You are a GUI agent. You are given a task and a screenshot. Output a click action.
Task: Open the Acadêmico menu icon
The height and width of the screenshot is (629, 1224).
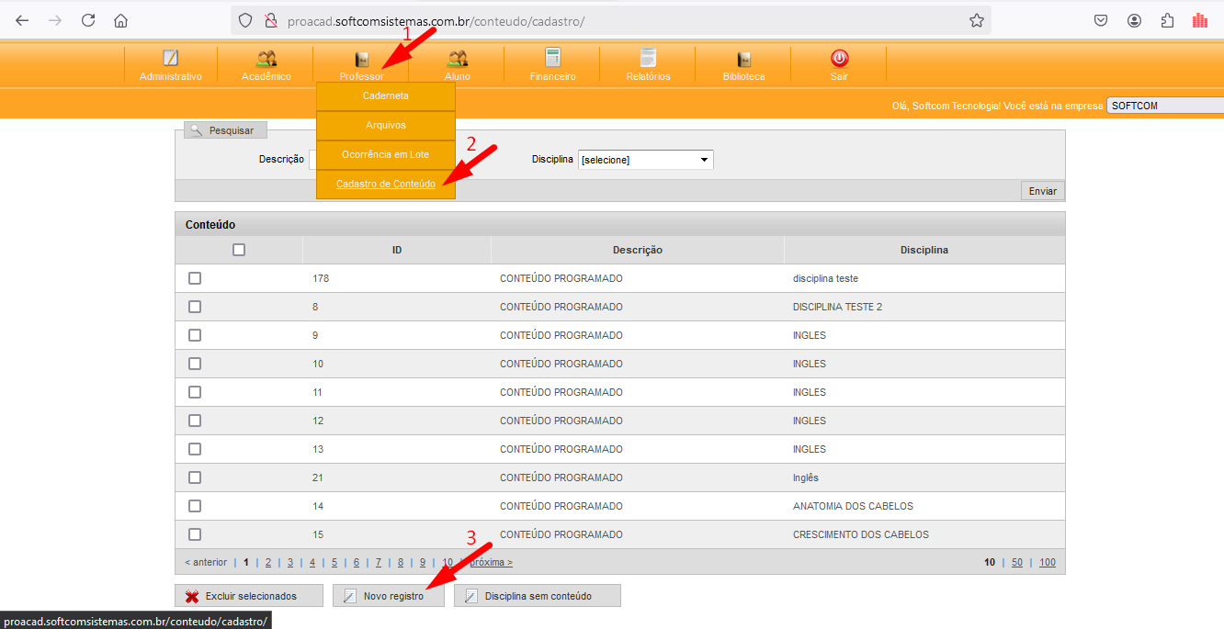pyautogui.click(x=266, y=59)
